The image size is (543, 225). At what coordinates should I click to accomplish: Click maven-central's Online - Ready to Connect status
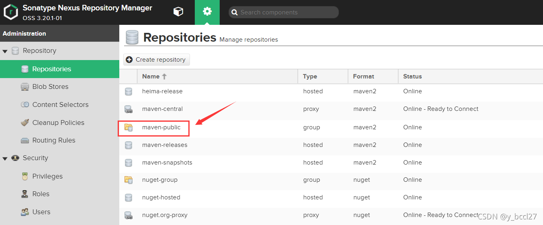(441, 109)
